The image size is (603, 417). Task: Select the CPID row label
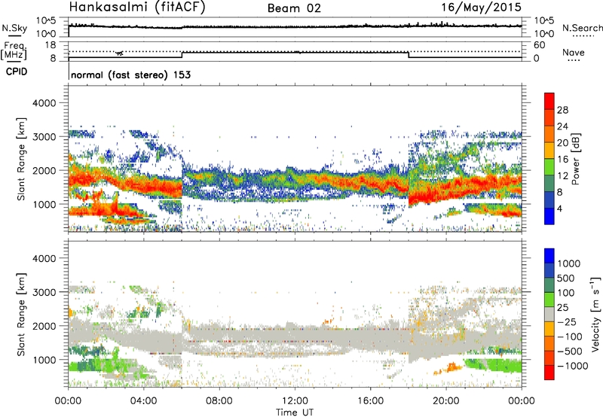17,72
